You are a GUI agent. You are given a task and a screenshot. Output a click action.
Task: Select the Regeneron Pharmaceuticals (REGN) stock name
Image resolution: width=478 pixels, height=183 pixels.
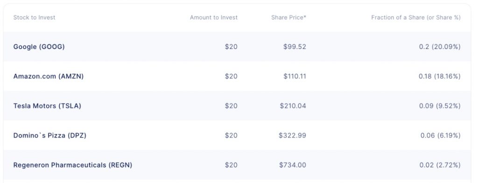click(x=72, y=165)
